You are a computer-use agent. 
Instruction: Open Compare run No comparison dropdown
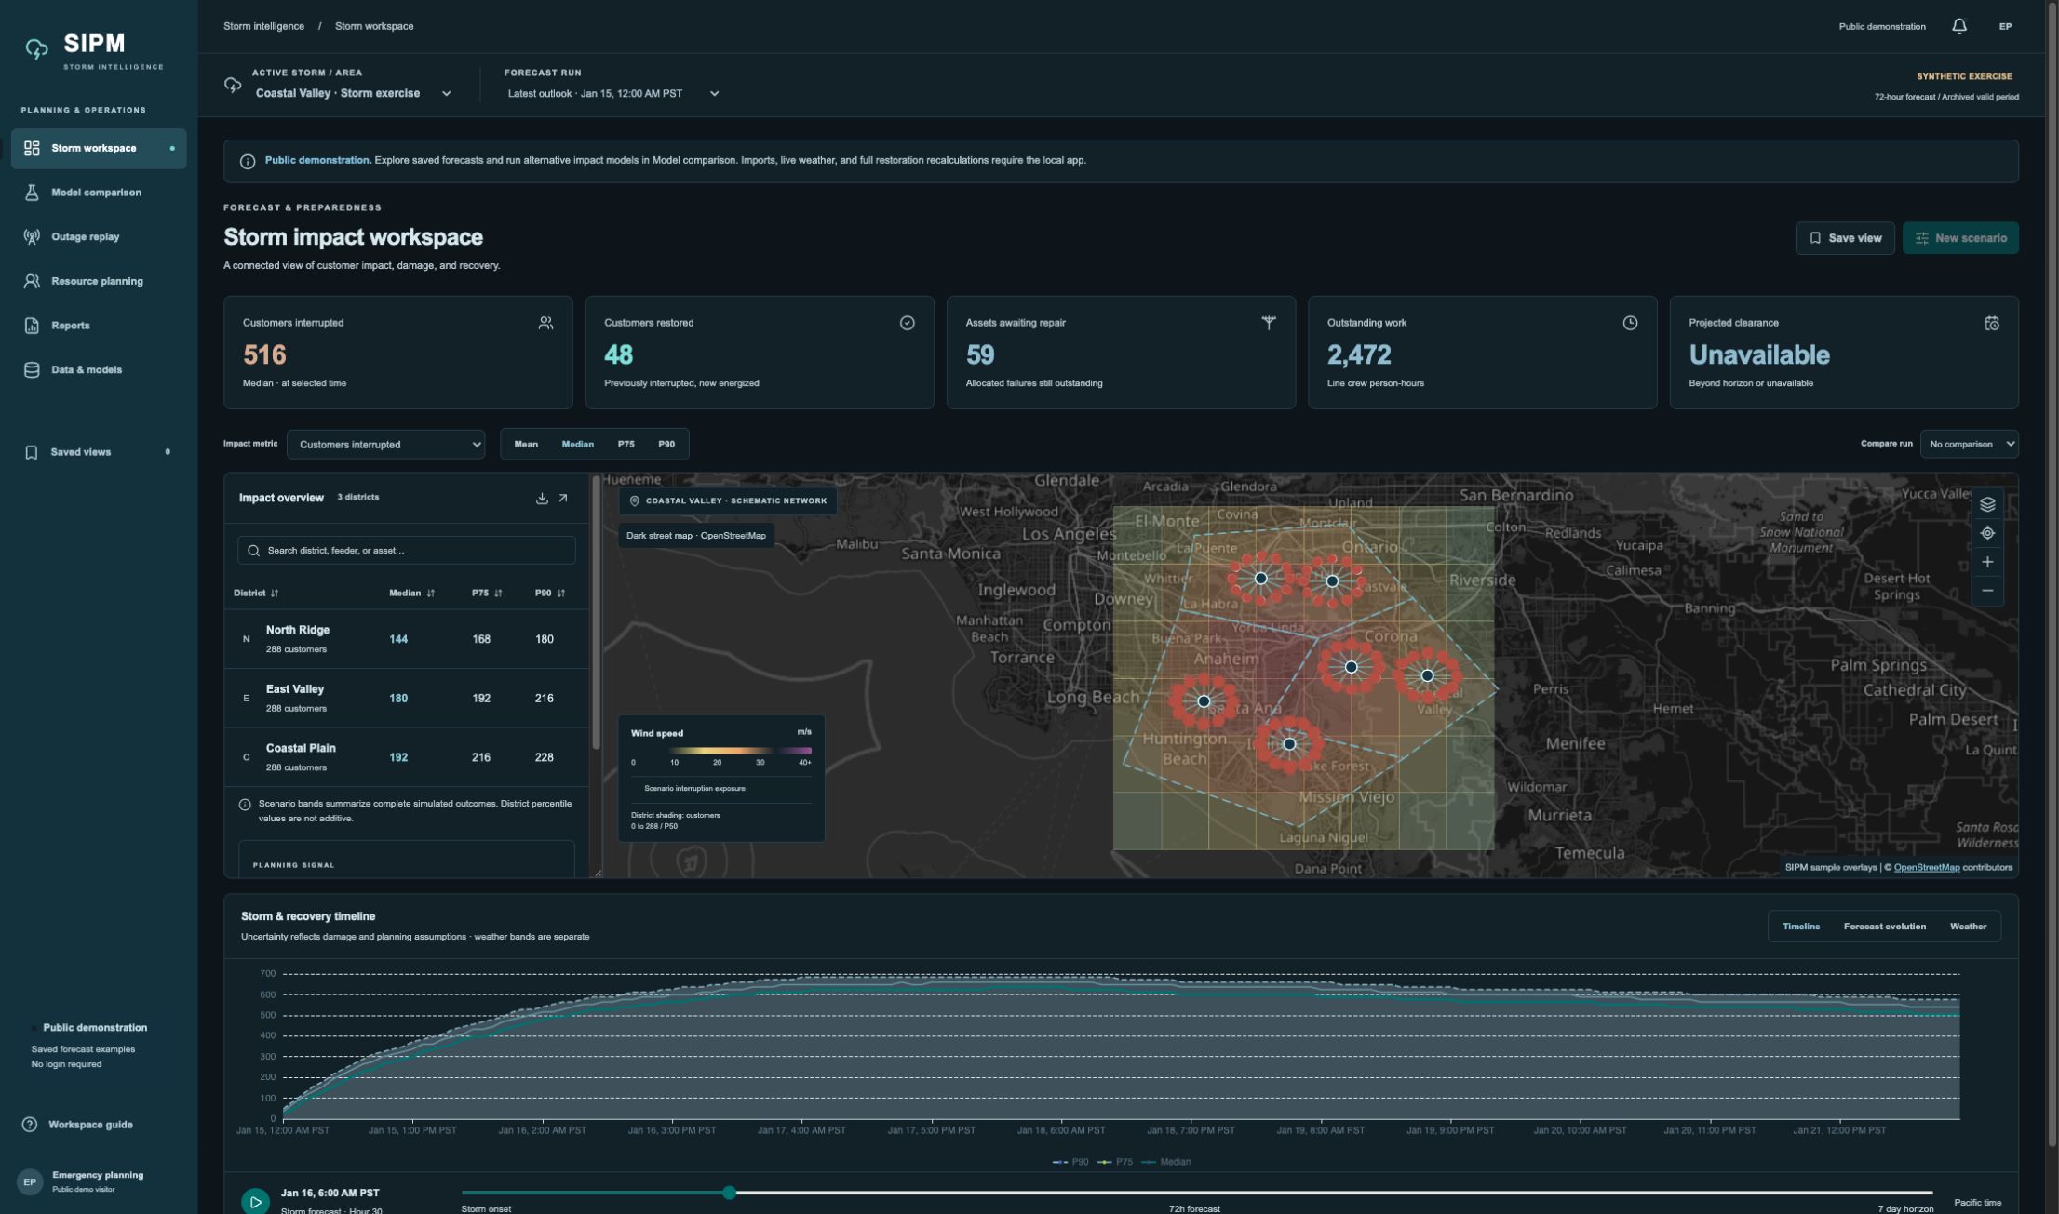tap(1969, 444)
